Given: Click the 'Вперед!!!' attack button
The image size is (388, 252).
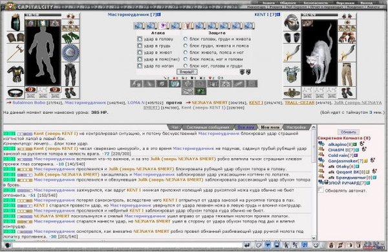Looking at the screenshot, I should coord(187,72).
